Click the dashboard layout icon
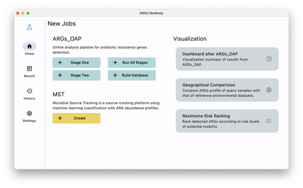The image size is (303, 188). (269, 59)
